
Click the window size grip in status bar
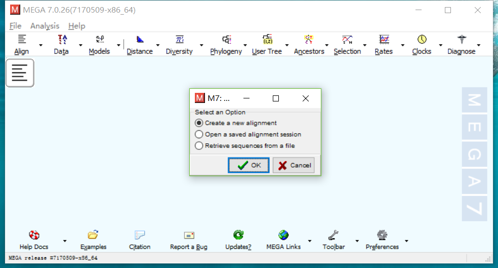pos(488,259)
